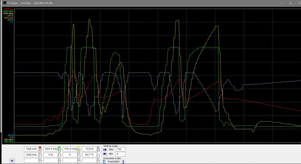
Task: Click the -50 % axis label at bottom left
Action: click(x=10, y=135)
